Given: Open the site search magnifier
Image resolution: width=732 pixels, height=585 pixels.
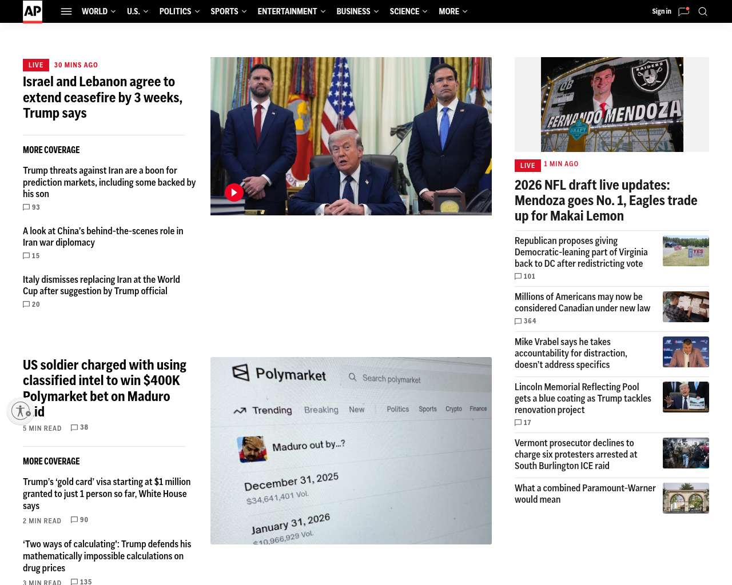Looking at the screenshot, I should coord(703,11).
